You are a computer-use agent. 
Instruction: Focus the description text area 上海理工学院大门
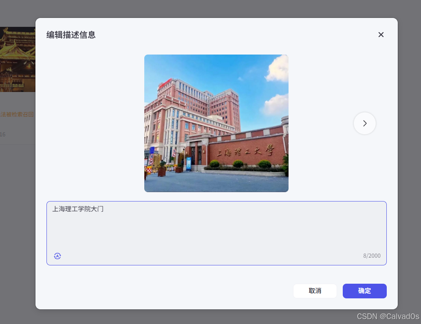coord(216,233)
